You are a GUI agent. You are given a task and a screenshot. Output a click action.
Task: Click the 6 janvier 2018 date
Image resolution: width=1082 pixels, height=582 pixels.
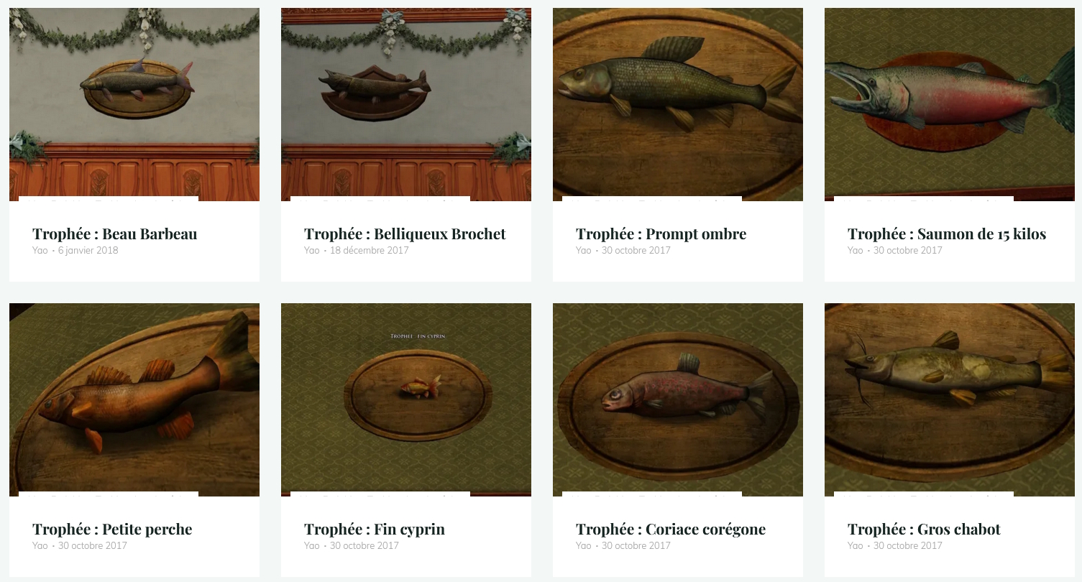pyautogui.click(x=88, y=251)
